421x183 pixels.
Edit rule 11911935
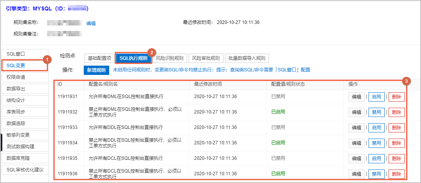coord(357,159)
